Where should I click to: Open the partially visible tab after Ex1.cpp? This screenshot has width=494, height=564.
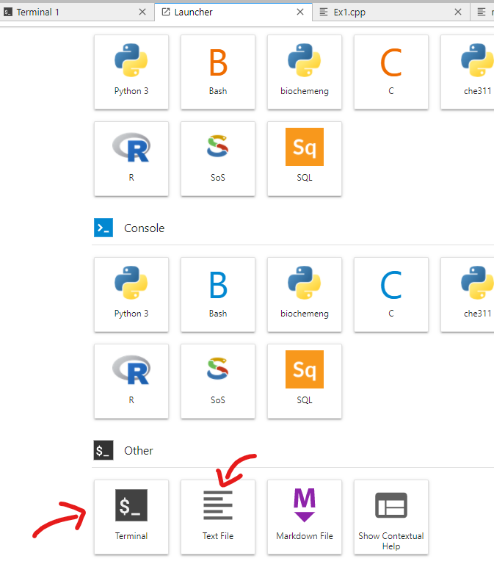coord(482,12)
